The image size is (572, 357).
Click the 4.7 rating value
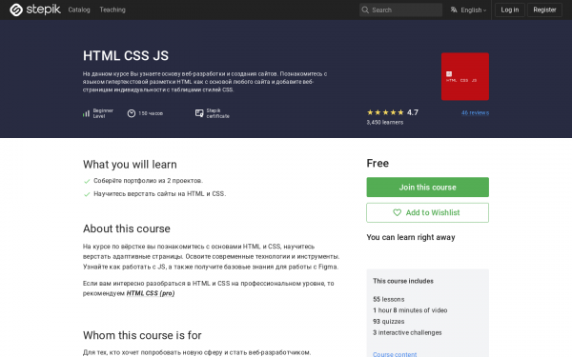[413, 112]
